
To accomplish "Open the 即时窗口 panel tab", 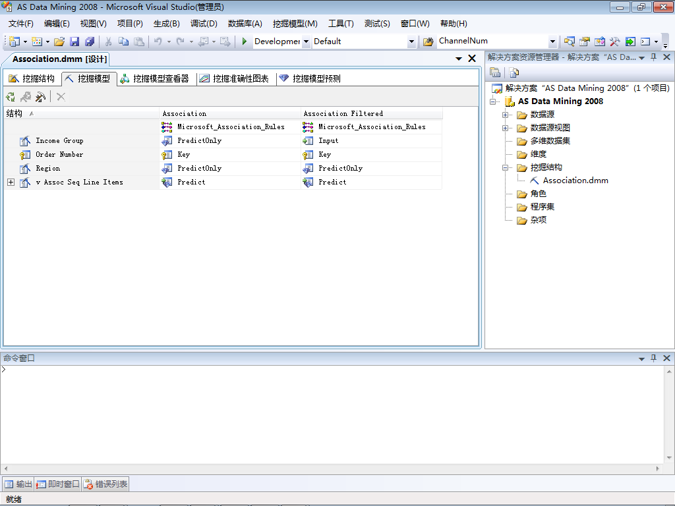I will click(x=58, y=484).
